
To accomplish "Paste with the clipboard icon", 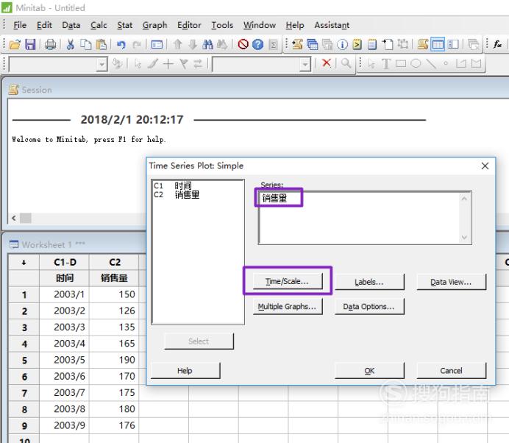I will click(102, 44).
